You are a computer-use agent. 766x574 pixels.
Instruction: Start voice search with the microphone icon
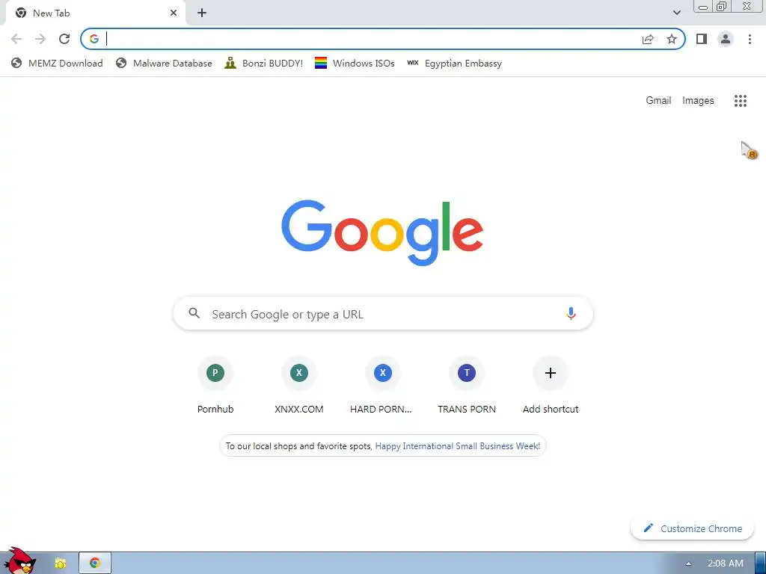[x=571, y=313]
